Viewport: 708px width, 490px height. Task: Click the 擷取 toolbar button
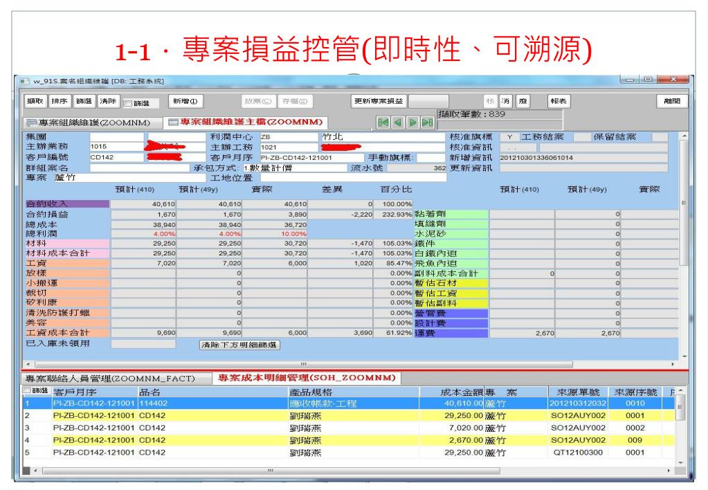pyautogui.click(x=35, y=101)
